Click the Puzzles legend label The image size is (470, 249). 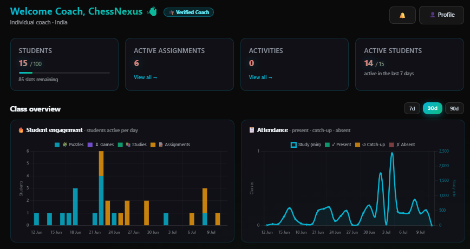tap(76, 145)
